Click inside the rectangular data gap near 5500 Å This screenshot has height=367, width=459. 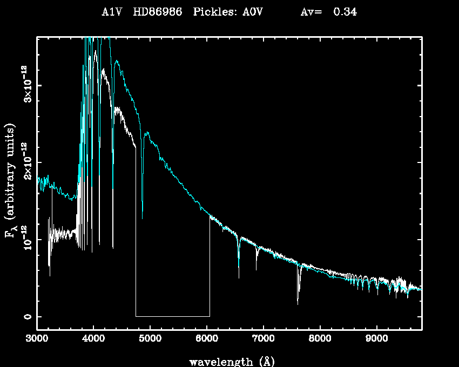pos(173,270)
